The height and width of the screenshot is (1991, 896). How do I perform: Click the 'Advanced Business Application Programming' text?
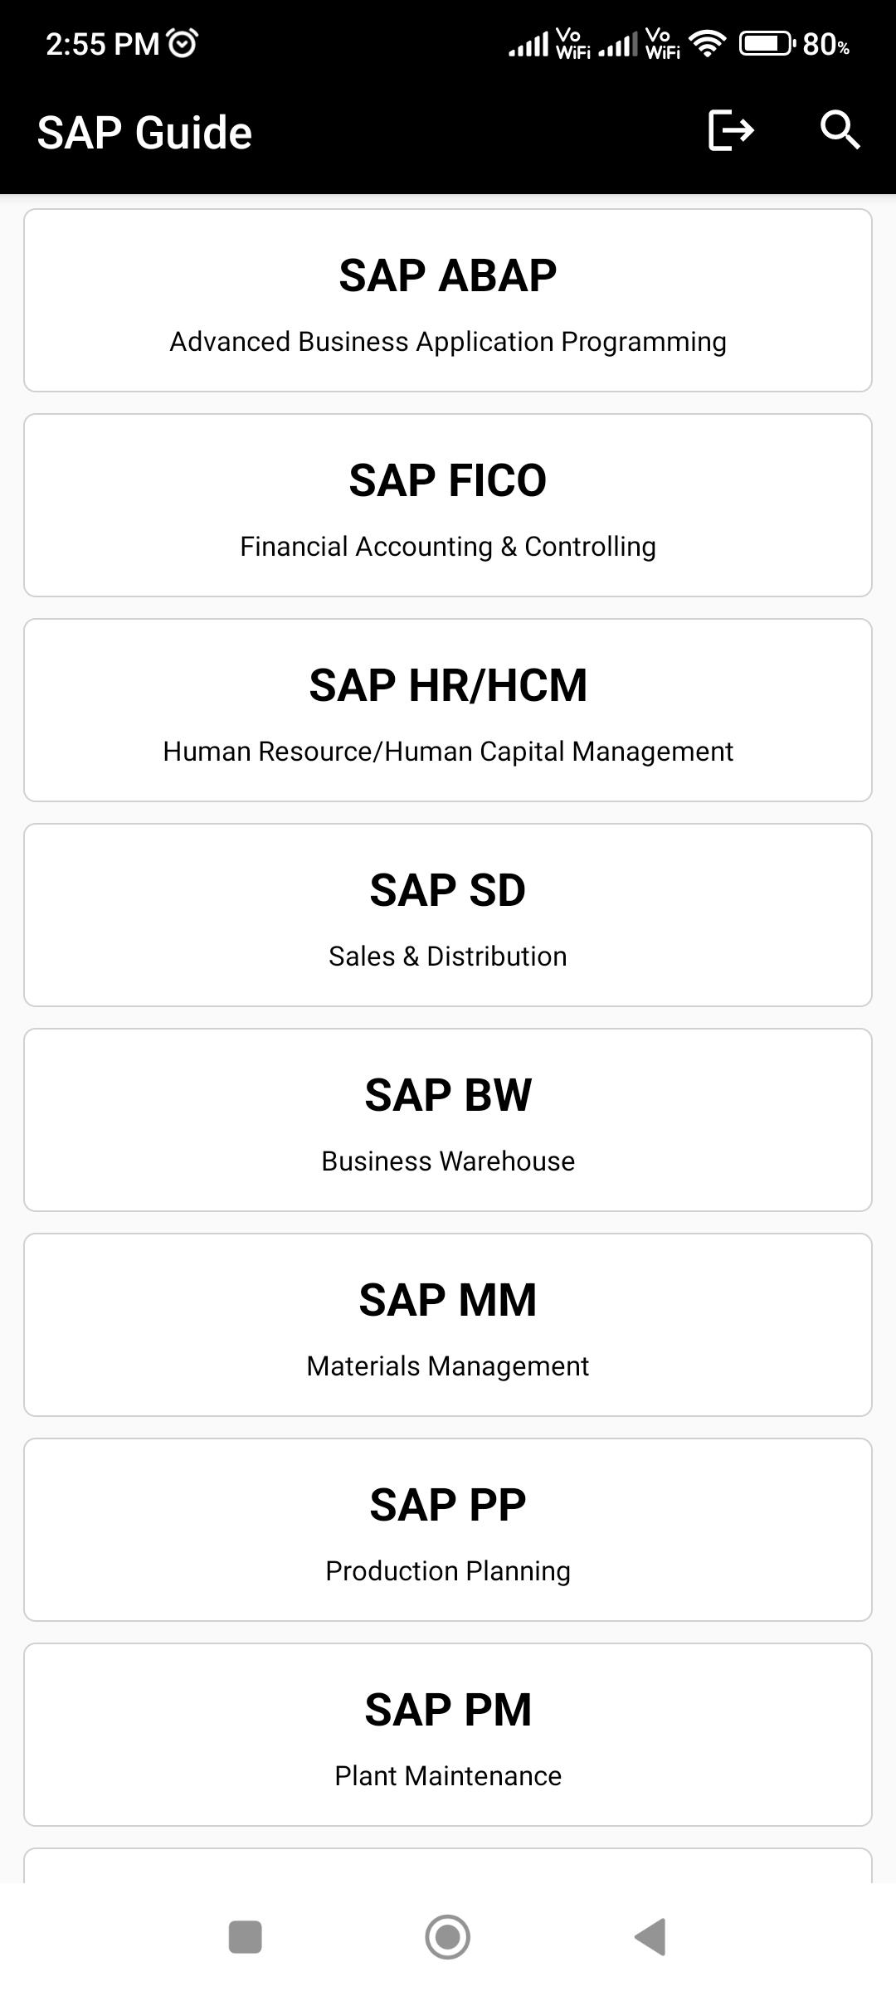[x=448, y=342]
